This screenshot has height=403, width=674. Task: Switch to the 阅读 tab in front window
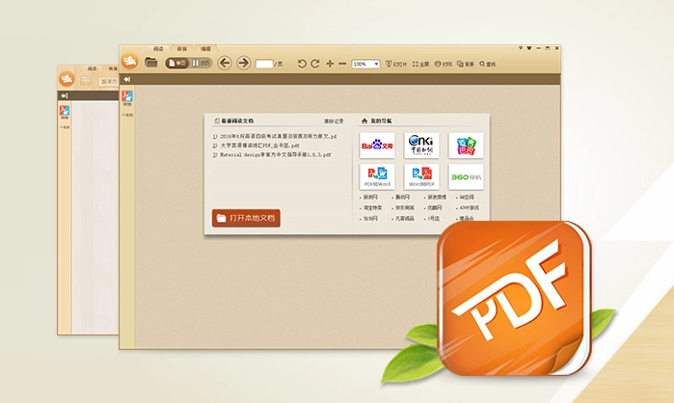pos(158,49)
